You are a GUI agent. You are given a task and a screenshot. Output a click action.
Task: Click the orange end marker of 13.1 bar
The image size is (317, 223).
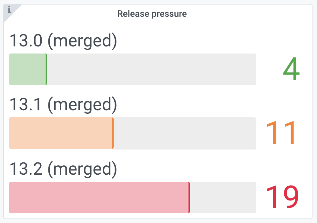click(x=113, y=133)
